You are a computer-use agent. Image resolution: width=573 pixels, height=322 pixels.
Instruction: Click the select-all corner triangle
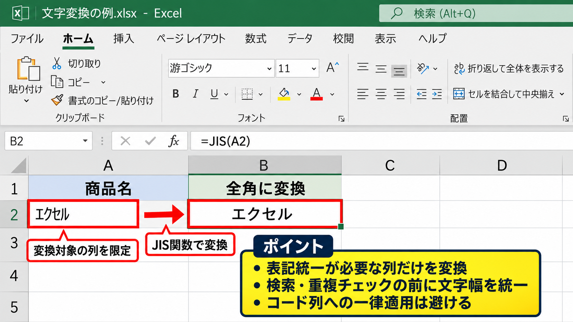(x=19, y=166)
